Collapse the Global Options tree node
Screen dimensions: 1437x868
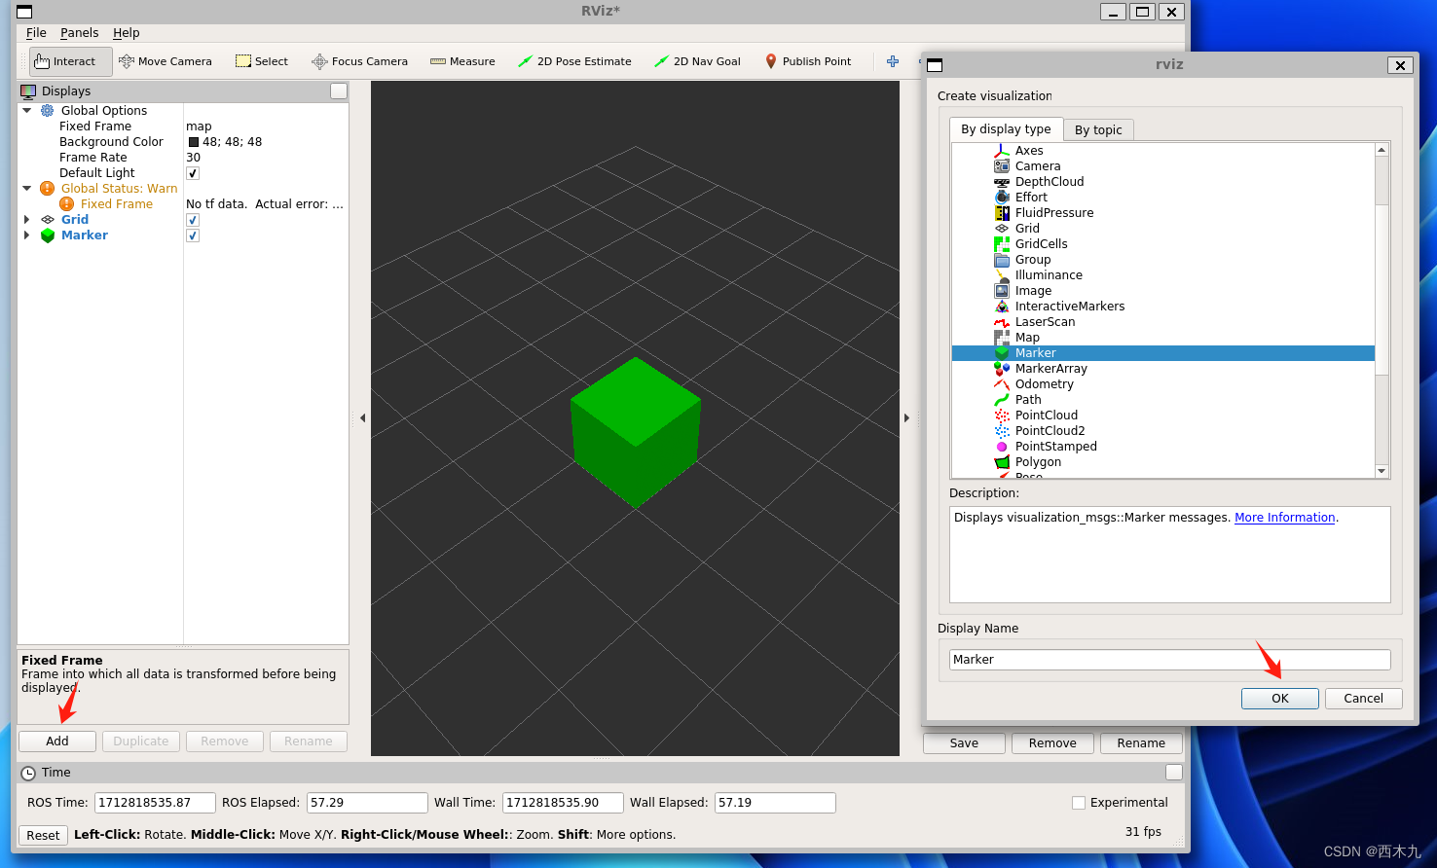pos(27,111)
